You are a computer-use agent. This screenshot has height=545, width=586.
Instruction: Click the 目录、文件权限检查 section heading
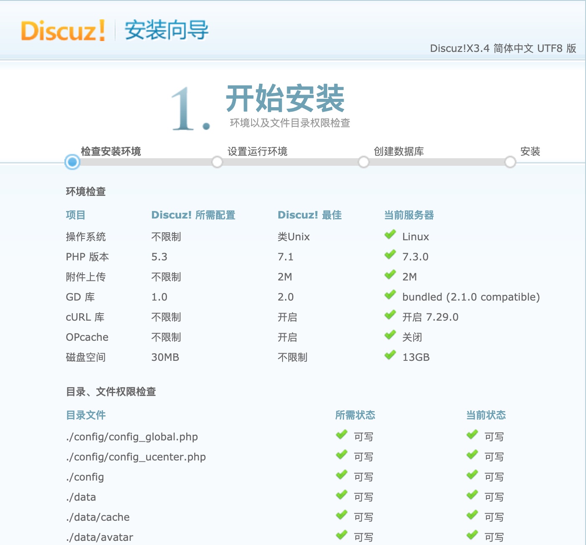[111, 391]
